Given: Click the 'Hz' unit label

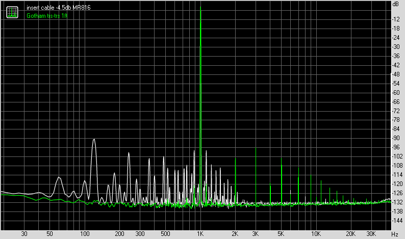Looking at the screenshot, I should 394,234.
